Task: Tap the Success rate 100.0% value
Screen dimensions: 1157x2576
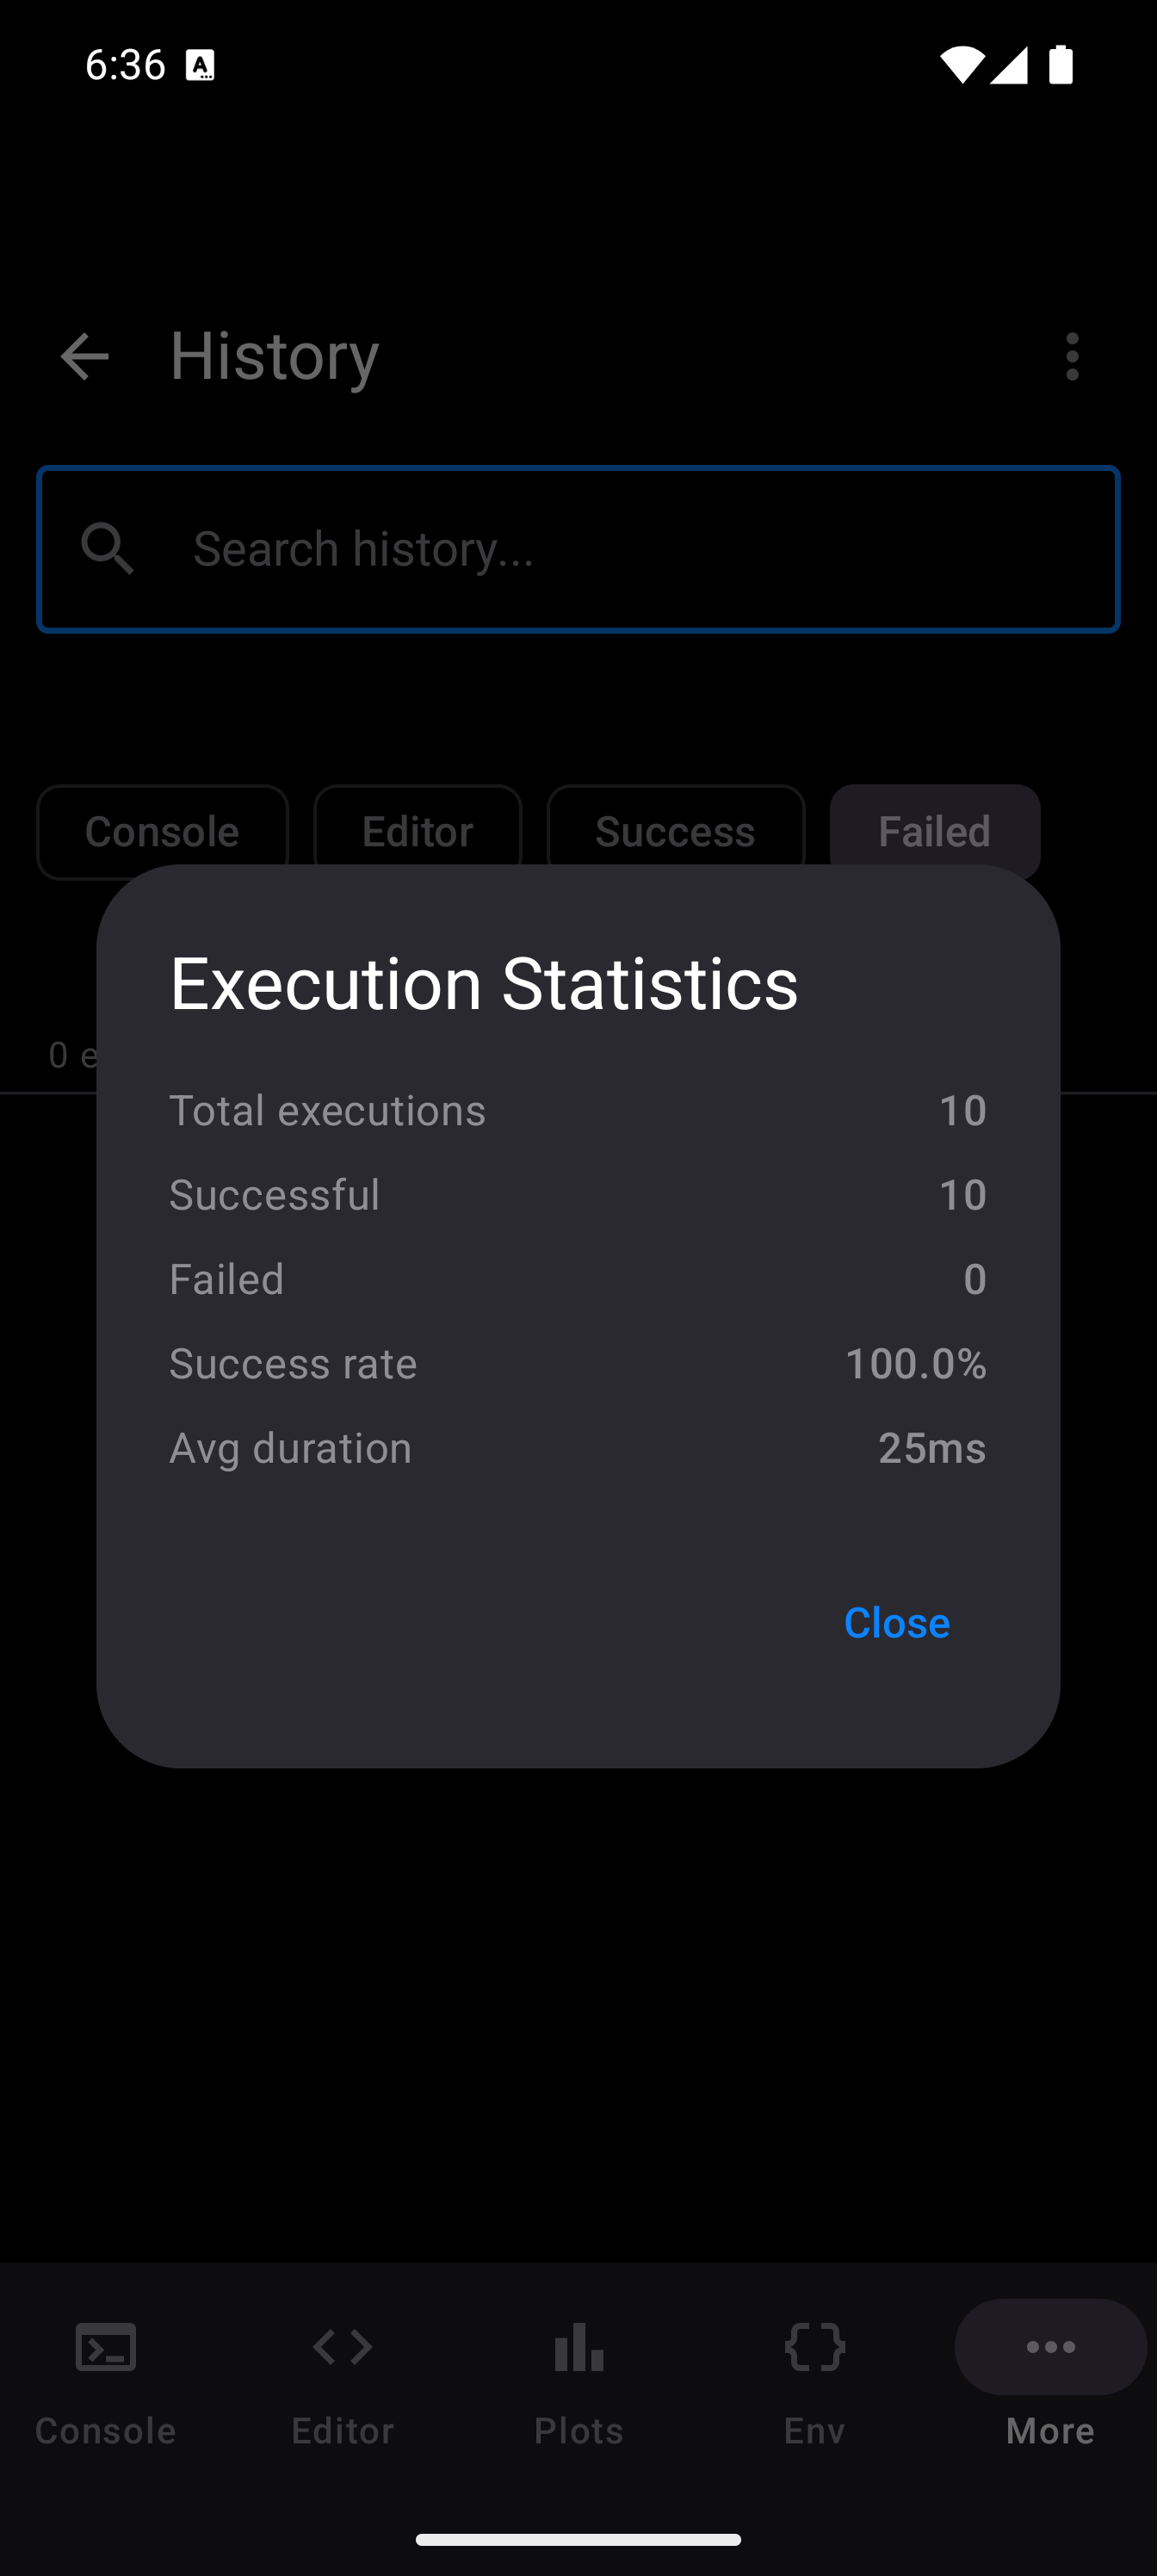Action: [x=915, y=1363]
